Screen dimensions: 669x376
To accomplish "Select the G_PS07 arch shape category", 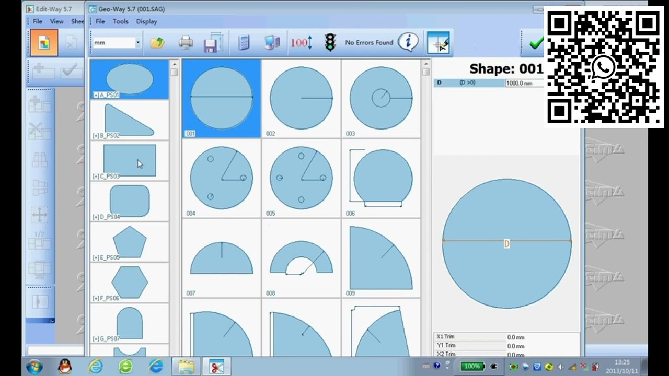I will (x=130, y=323).
